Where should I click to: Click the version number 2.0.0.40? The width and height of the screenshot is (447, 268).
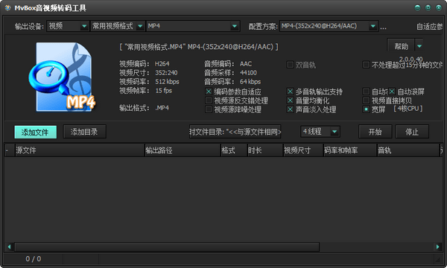[x=410, y=60]
